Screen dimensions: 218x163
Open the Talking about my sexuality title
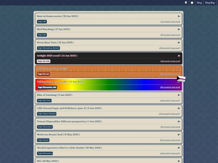[x=61, y=82]
